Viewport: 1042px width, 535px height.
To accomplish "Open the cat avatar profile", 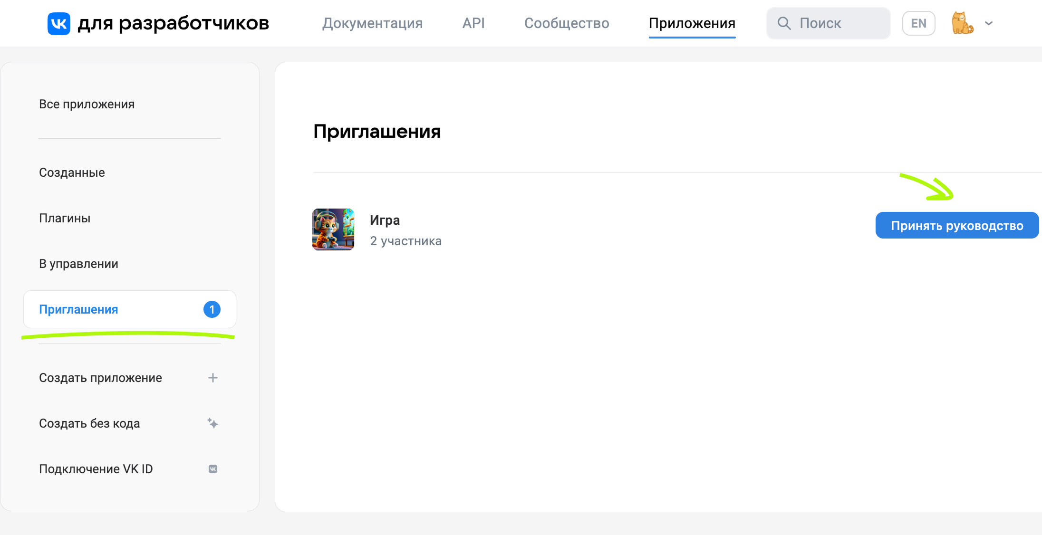I will pos(962,23).
